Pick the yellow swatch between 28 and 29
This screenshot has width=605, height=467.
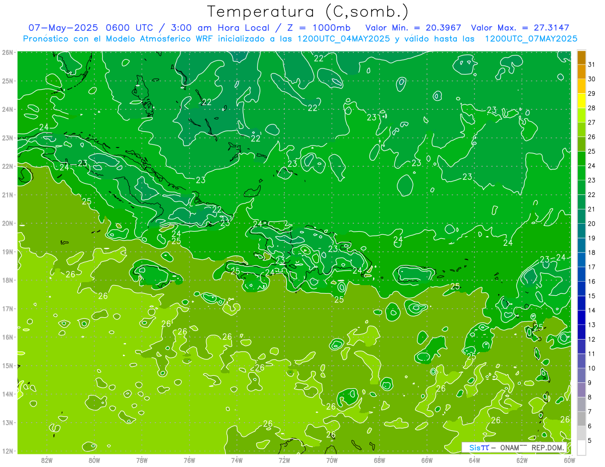[581, 101]
